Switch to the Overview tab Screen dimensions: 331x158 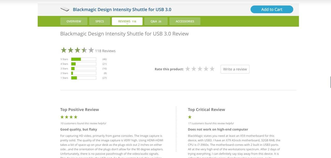tap(74, 21)
